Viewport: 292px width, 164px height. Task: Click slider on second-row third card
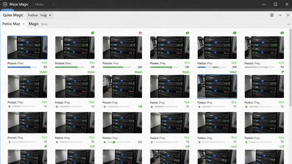pyautogui.click(x=118, y=107)
